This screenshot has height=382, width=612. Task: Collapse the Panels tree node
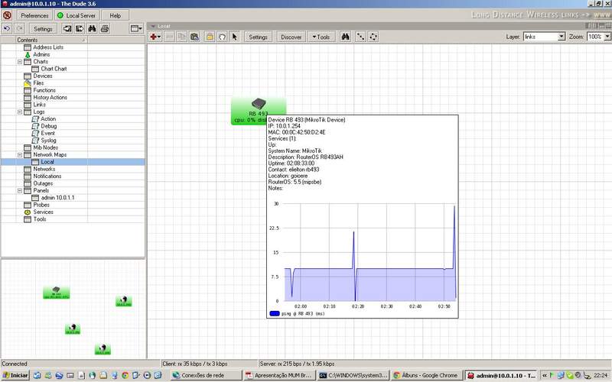(x=20, y=190)
